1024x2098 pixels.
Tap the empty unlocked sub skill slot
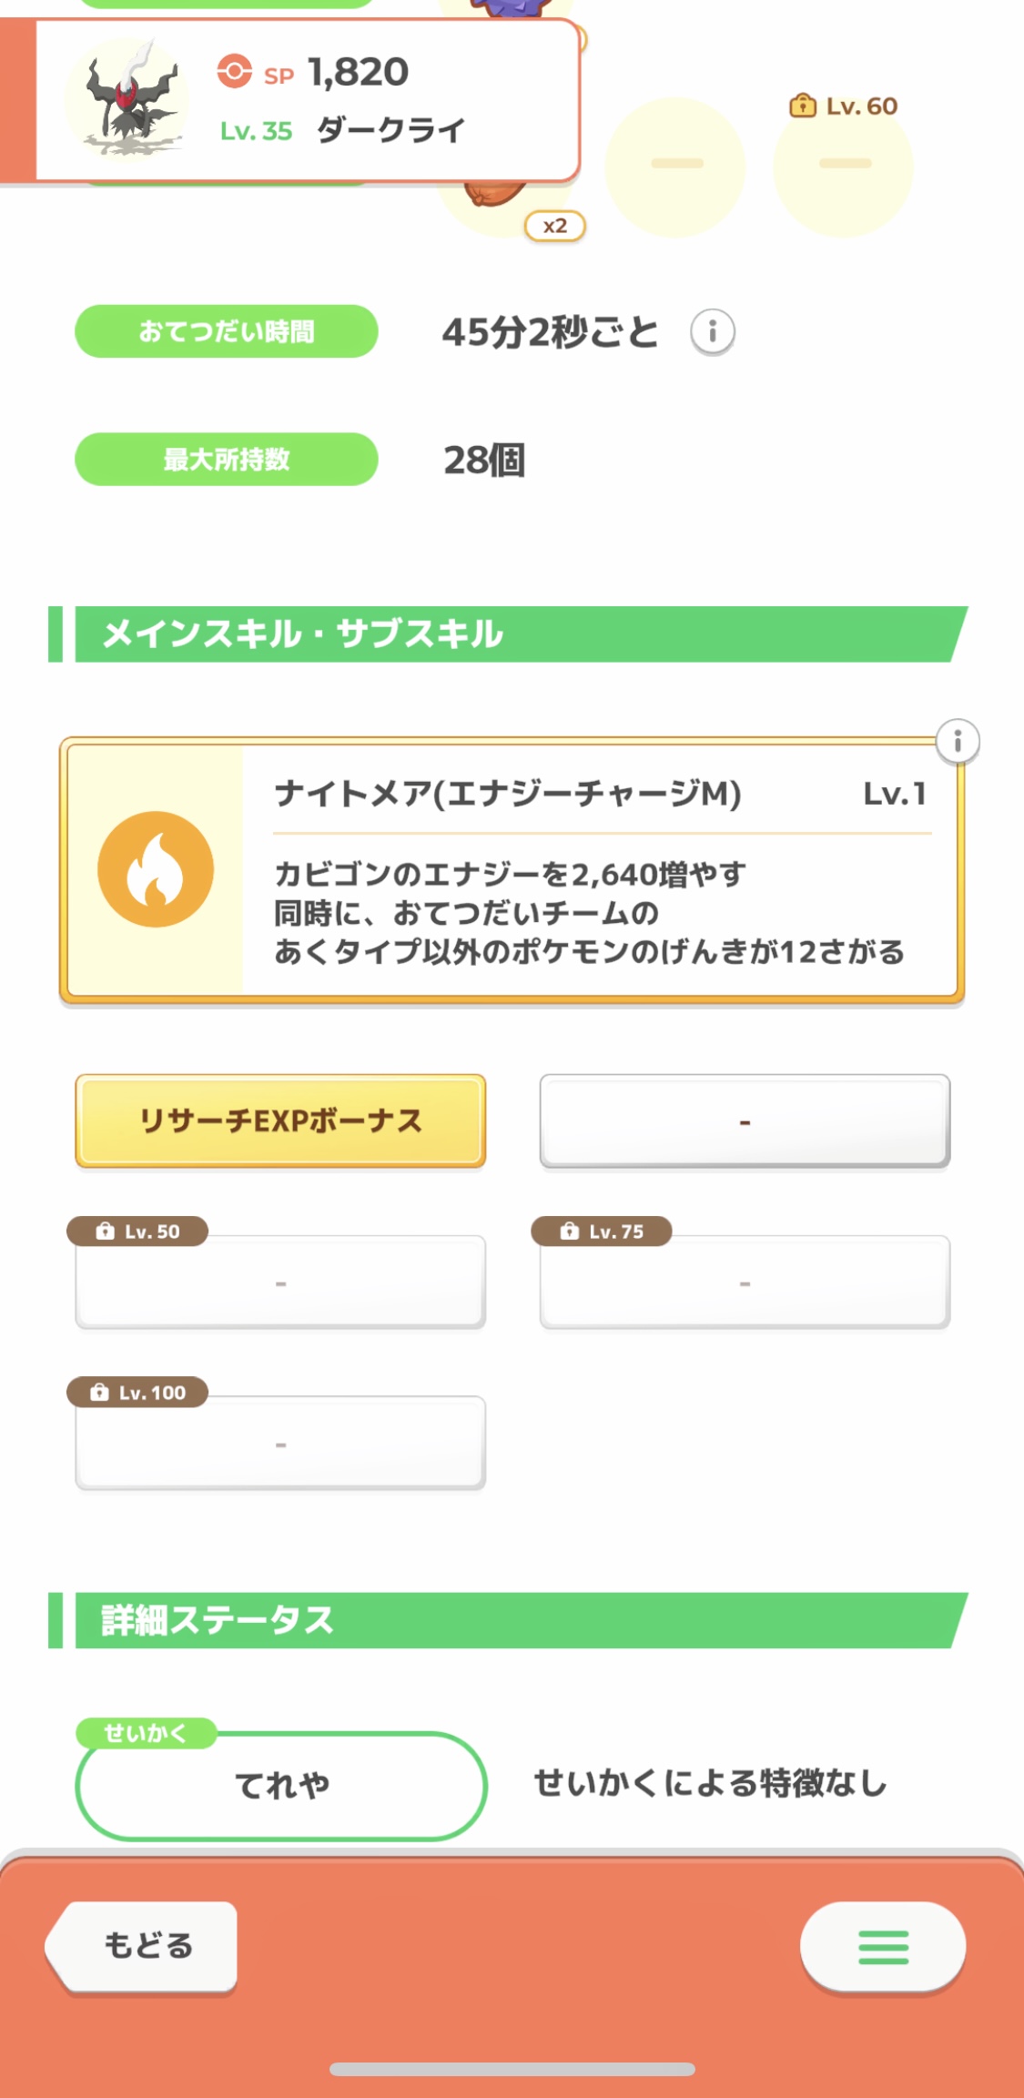click(745, 1120)
